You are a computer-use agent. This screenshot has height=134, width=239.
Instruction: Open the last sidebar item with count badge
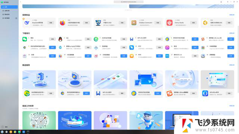[9, 18]
